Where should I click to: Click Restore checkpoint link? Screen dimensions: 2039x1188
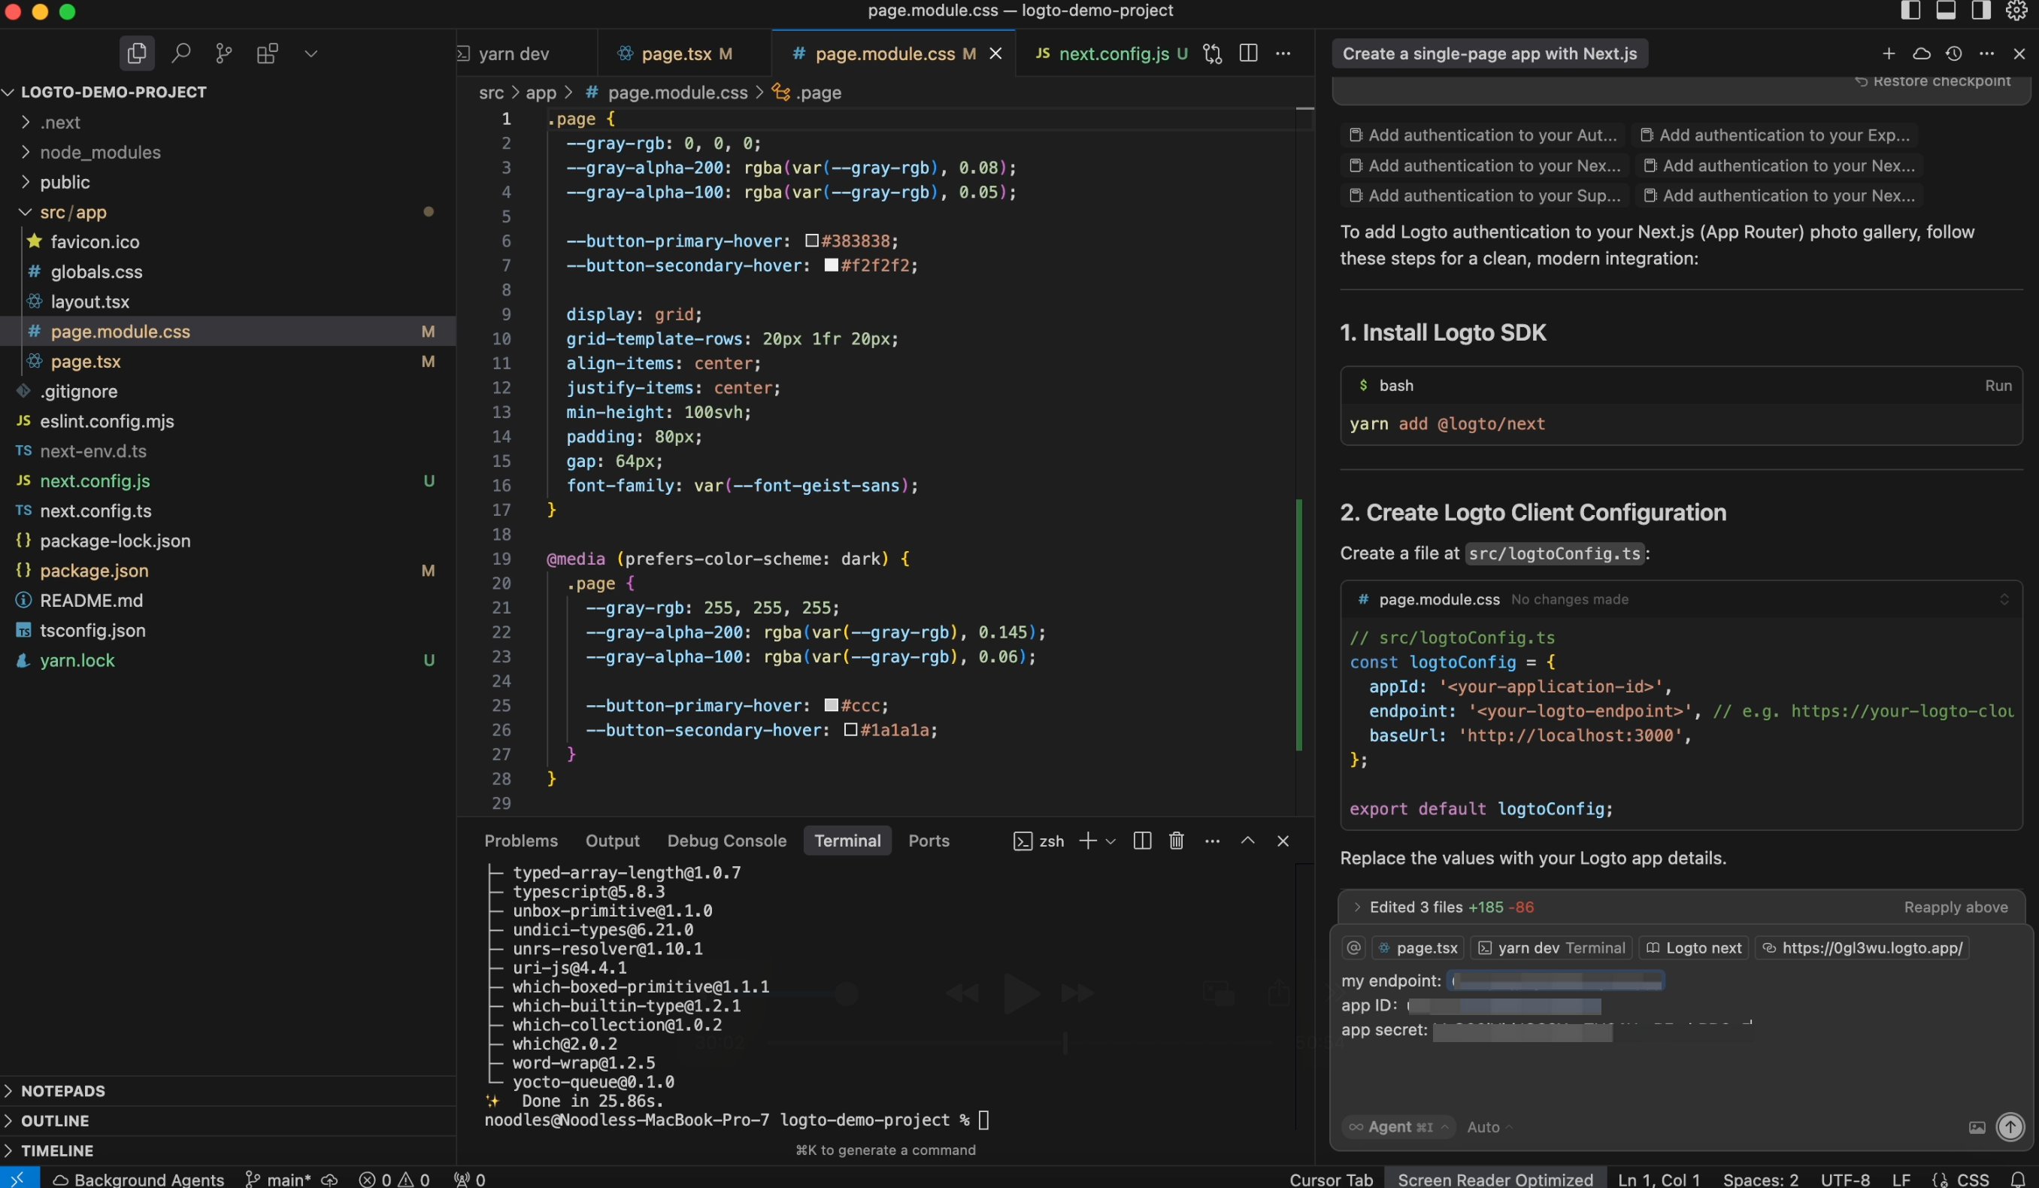(x=1934, y=81)
